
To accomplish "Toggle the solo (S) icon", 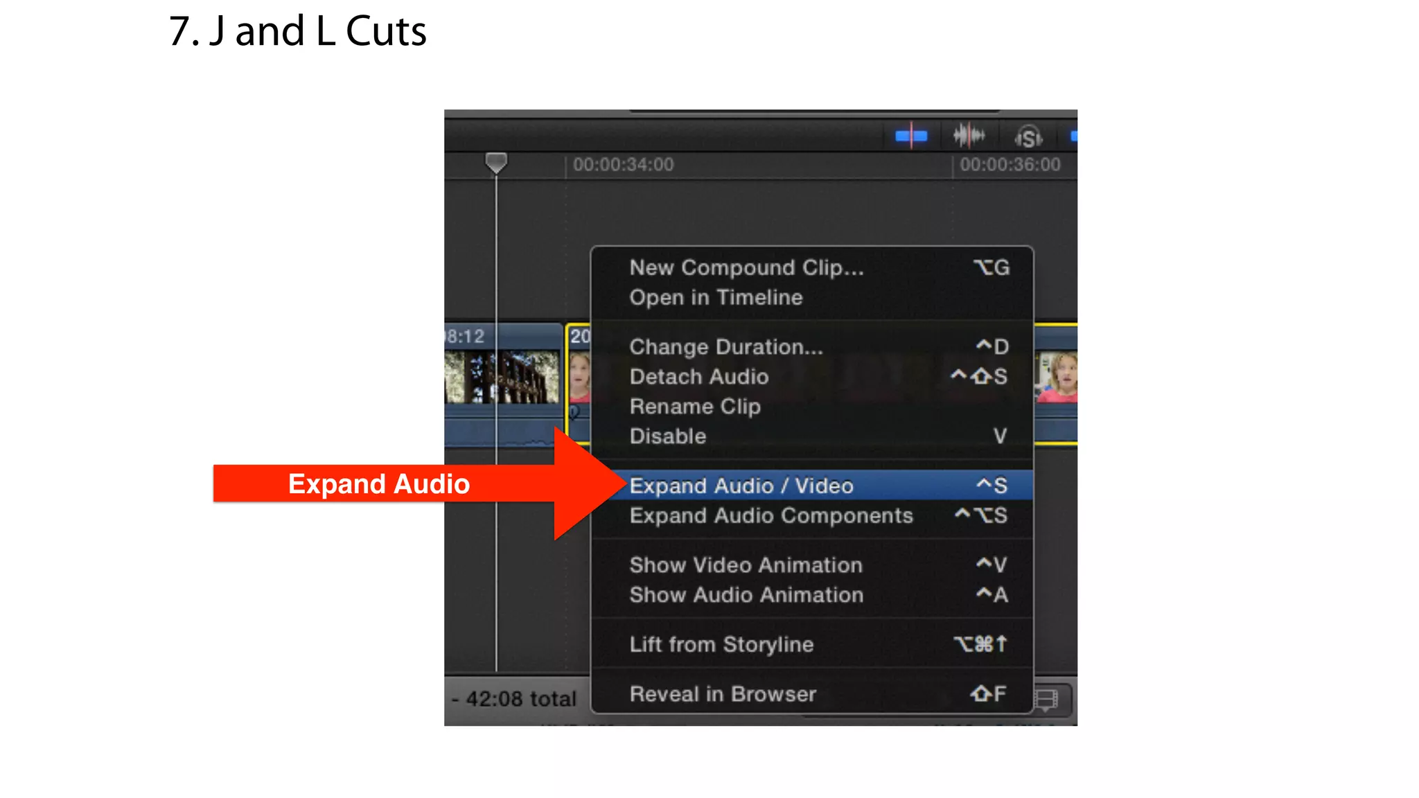I will pos(1028,137).
